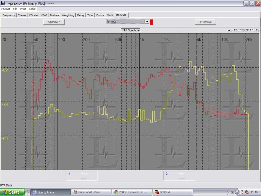The image size is (261, 196).
Task: Open the Markers tab
Action: (x=54, y=15)
